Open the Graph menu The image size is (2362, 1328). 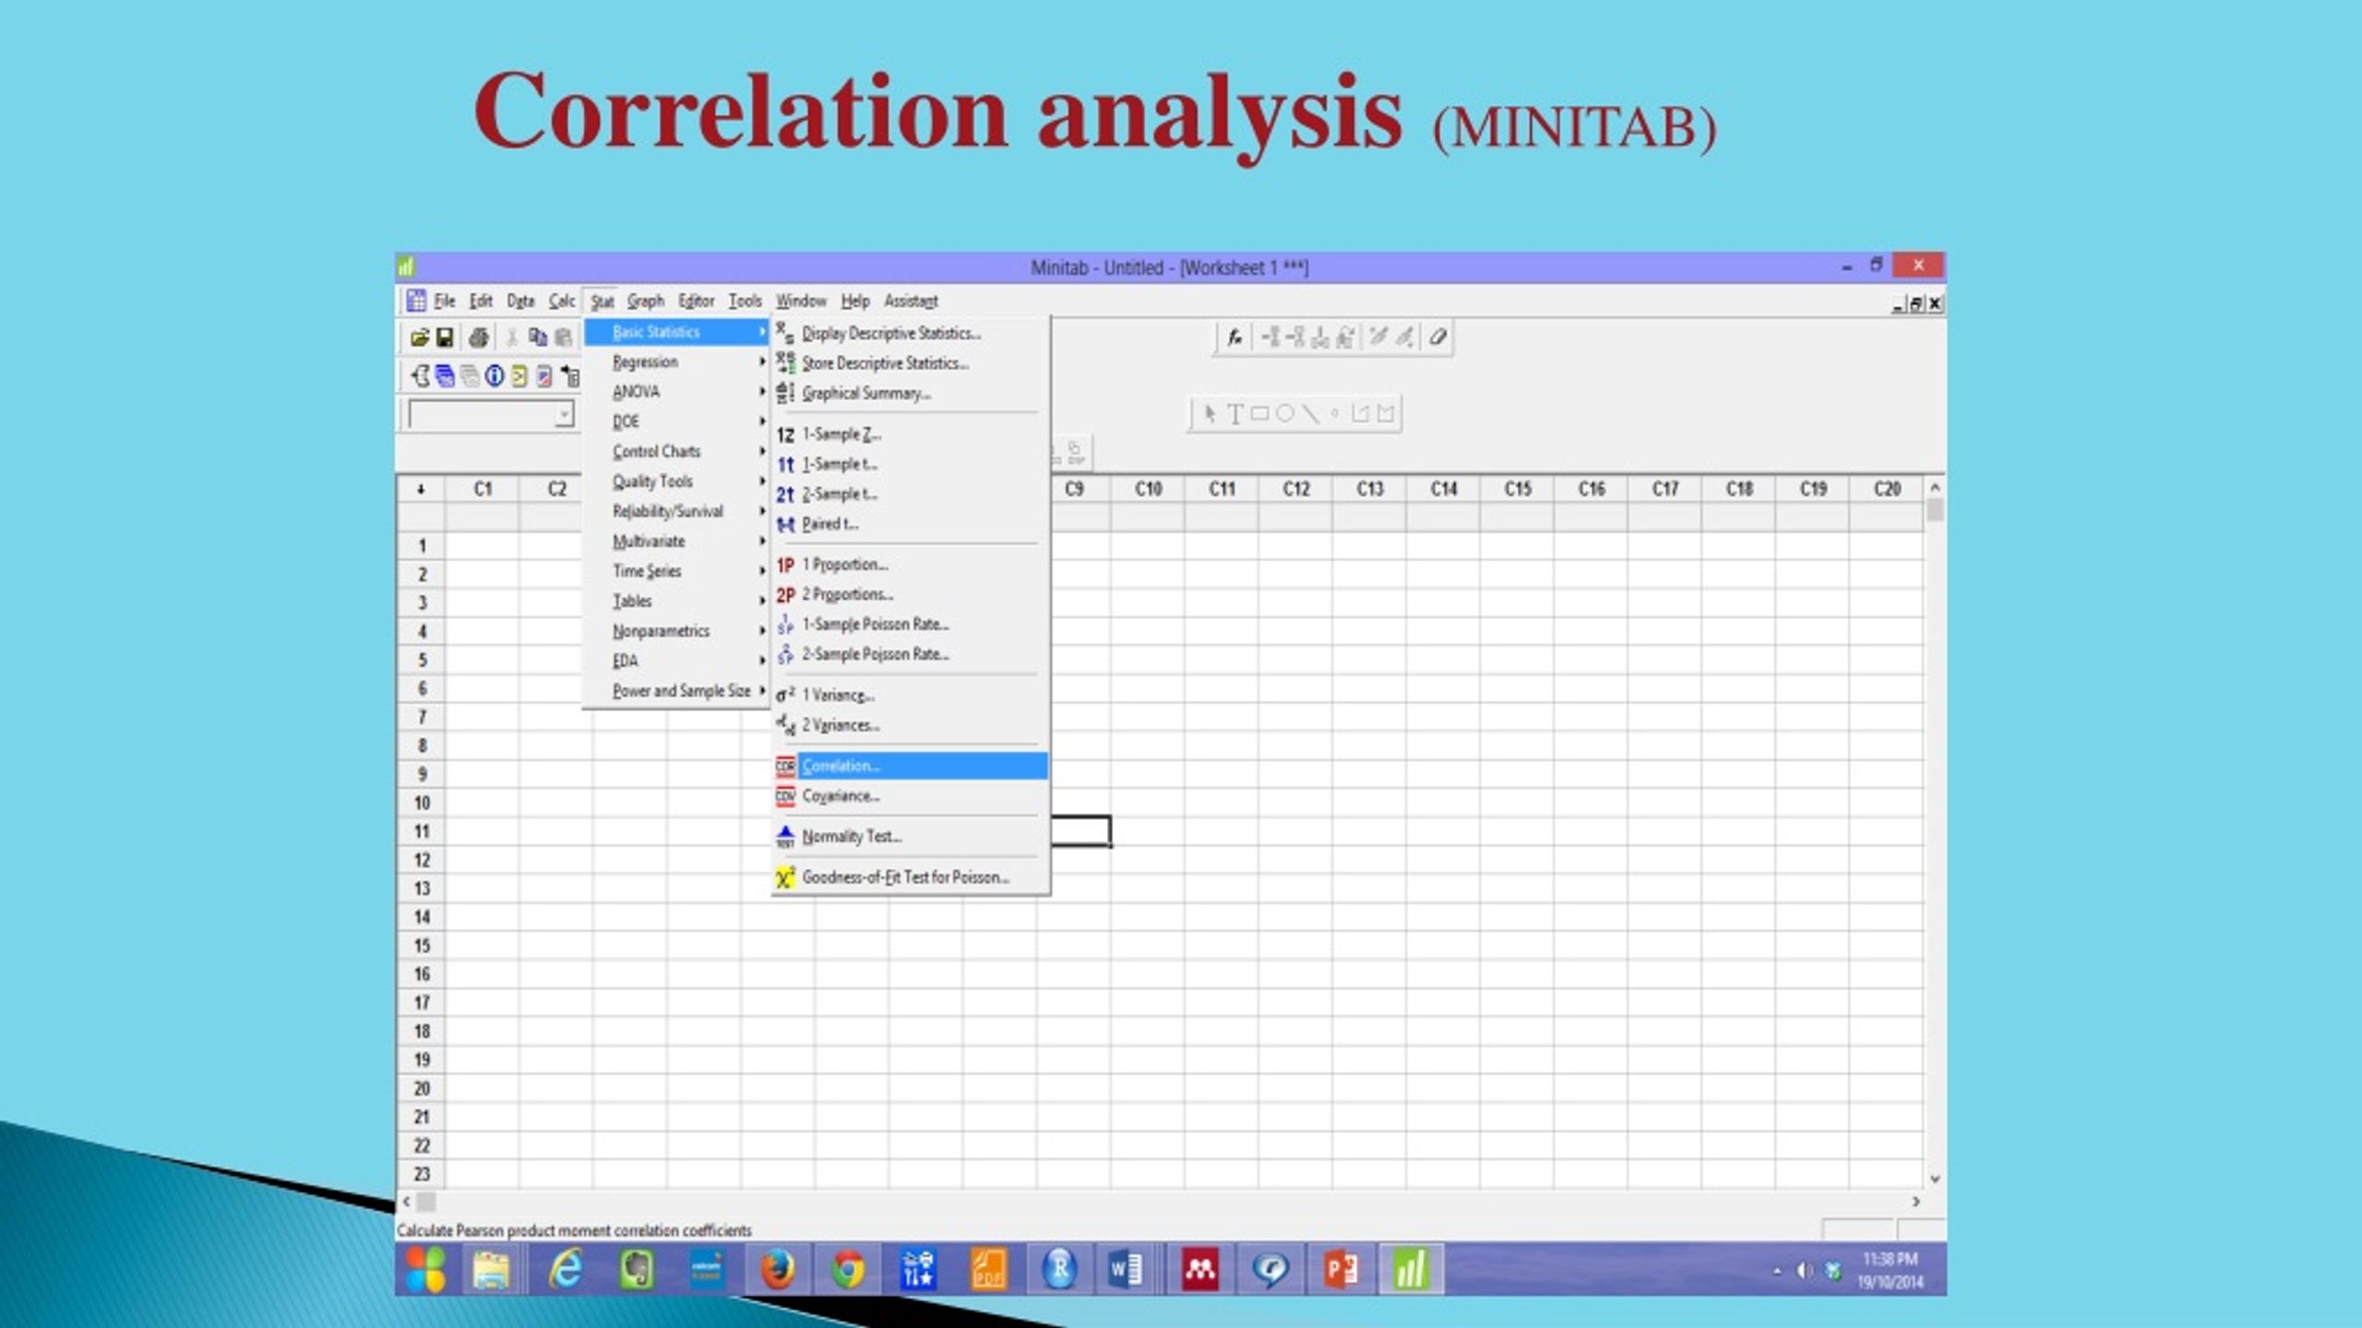point(647,301)
